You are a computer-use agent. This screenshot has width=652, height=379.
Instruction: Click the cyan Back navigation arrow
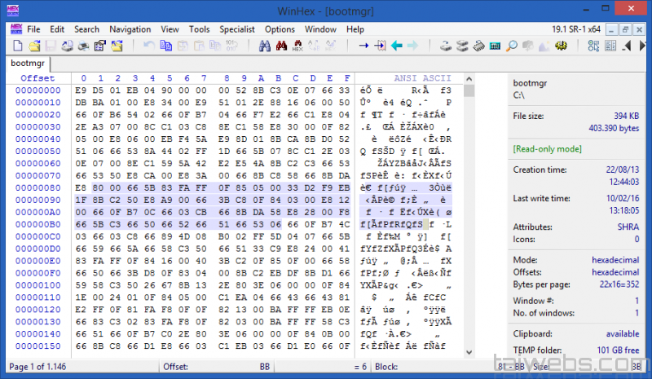[x=397, y=46]
